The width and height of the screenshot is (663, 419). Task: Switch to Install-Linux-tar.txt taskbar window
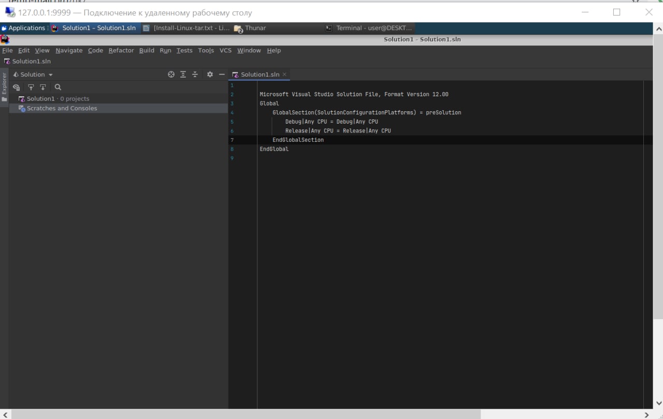(x=186, y=28)
